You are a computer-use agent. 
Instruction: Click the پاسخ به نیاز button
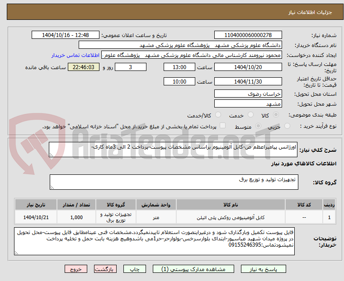coord(263,269)
